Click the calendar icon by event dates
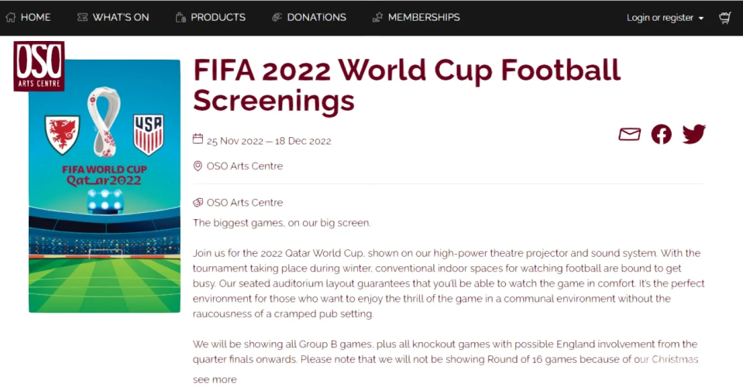743x387 pixels. [198, 140]
